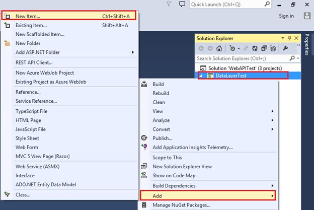The width and height of the screenshot is (314, 210).
Task: Click the Pending Changes Filter clock icon
Action: coord(232,48)
